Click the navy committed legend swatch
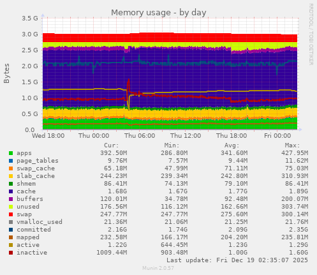 coord(11,230)
